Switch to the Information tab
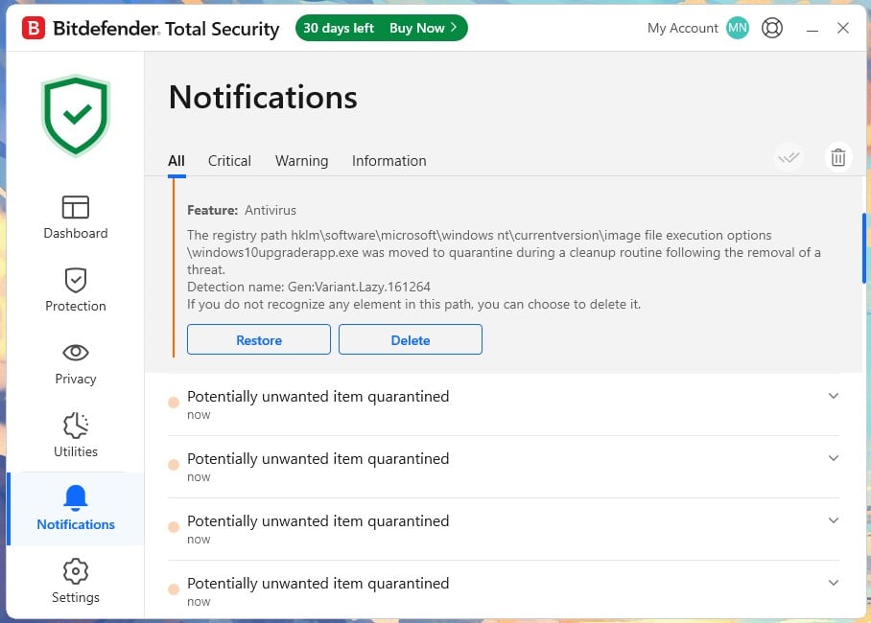This screenshot has width=871, height=623. (388, 161)
